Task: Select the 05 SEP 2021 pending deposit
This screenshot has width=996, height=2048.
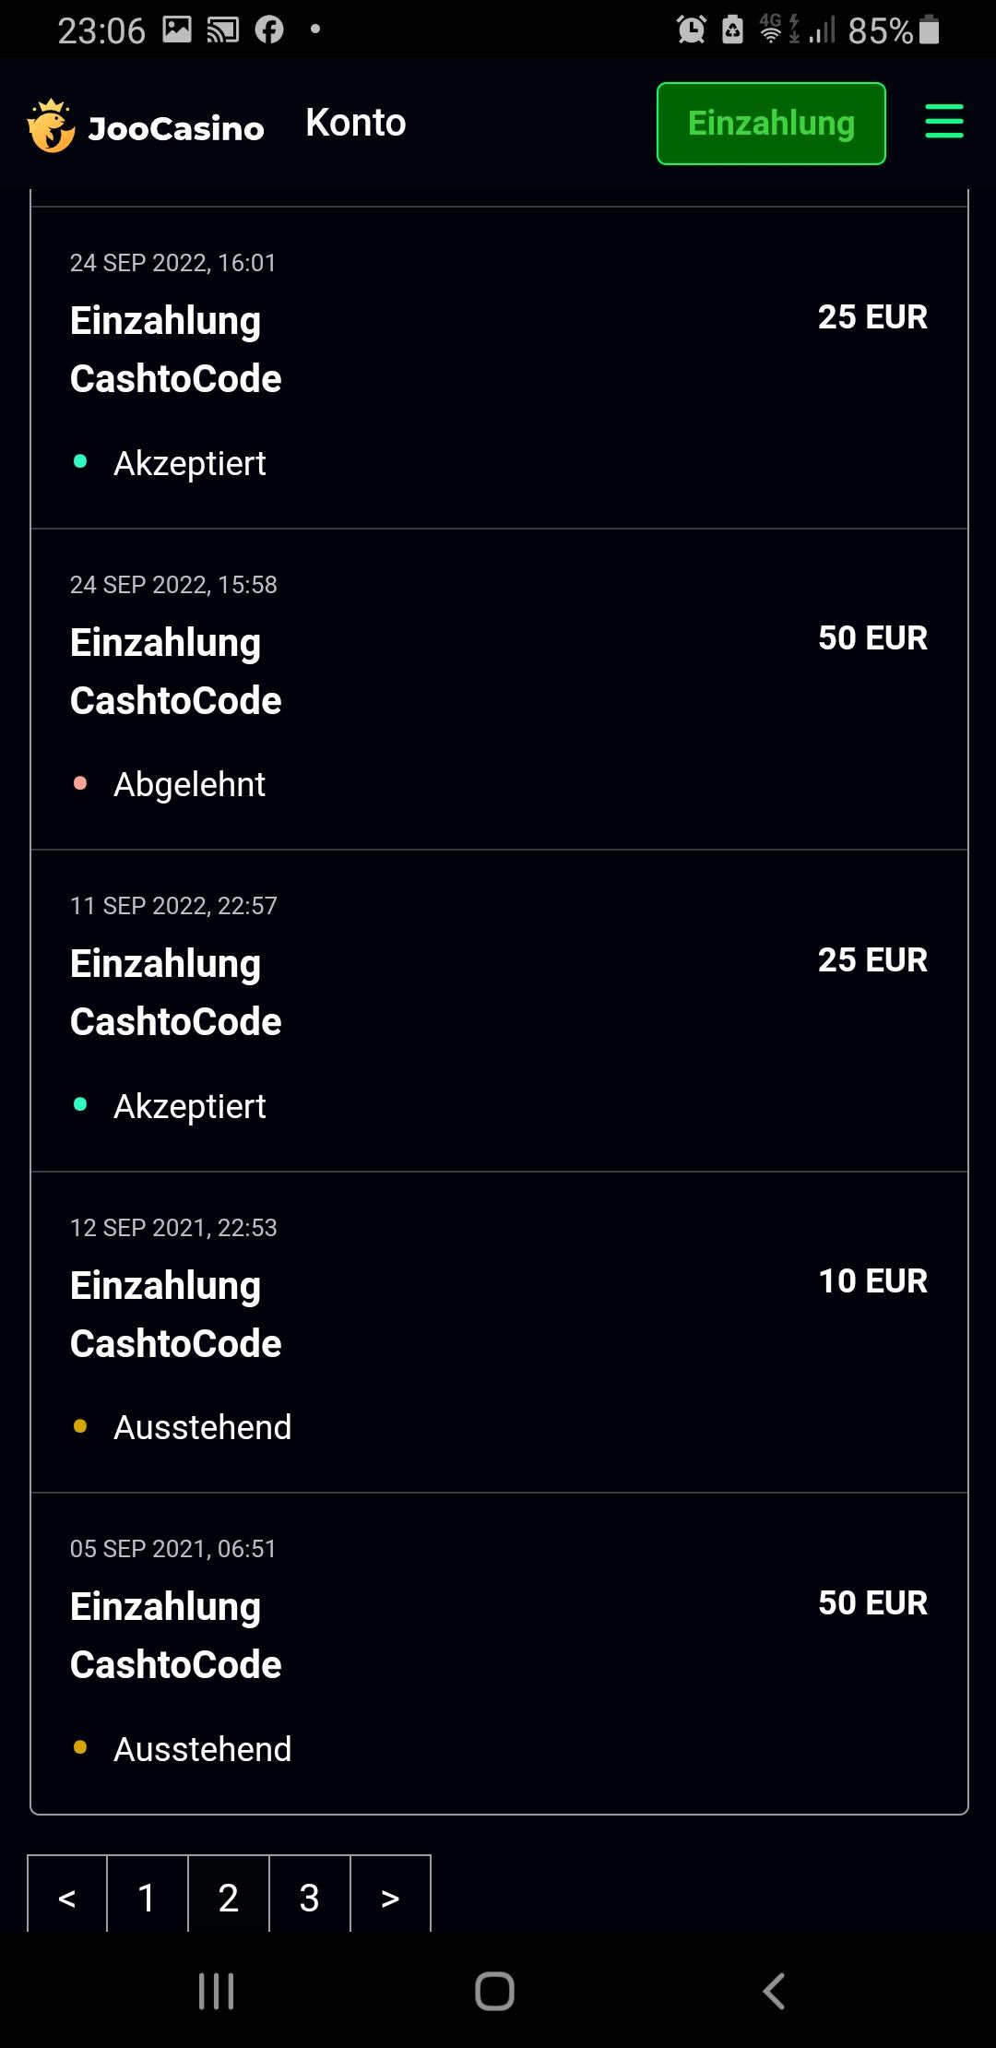Action: 499,1652
